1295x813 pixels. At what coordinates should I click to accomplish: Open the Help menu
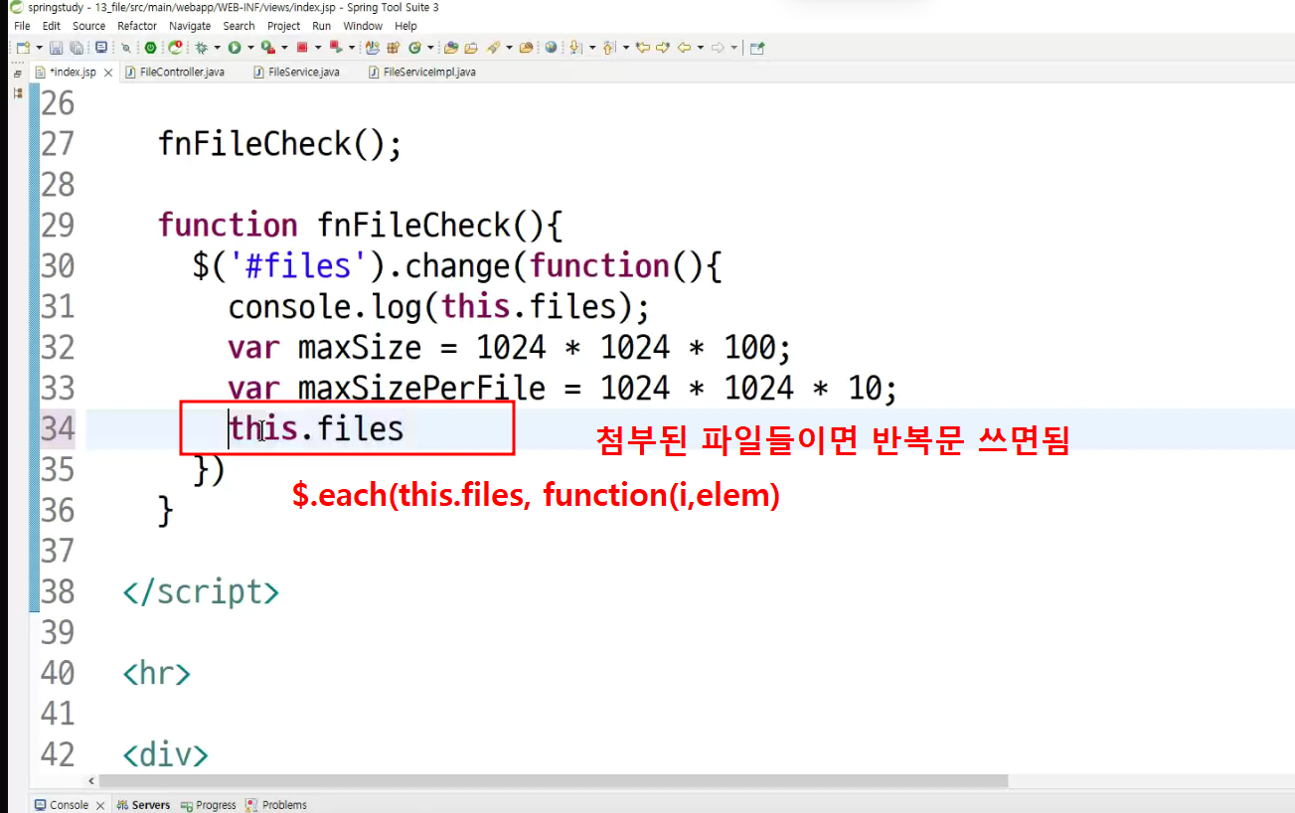405,26
